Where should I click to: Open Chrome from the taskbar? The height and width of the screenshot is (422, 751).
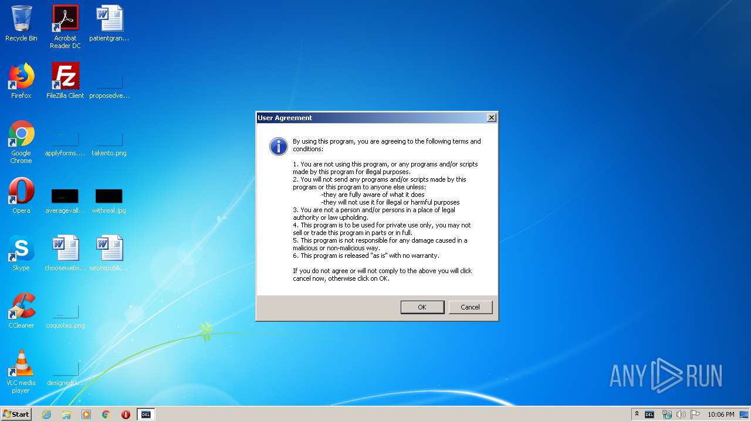pyautogui.click(x=106, y=414)
